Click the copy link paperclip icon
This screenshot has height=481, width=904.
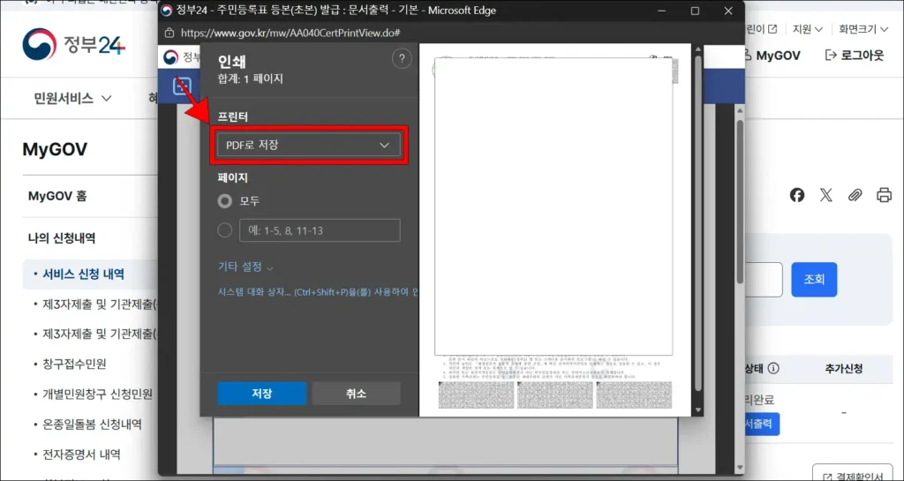(x=855, y=195)
